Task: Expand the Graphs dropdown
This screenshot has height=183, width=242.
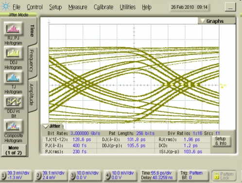Action: (x=217, y=21)
